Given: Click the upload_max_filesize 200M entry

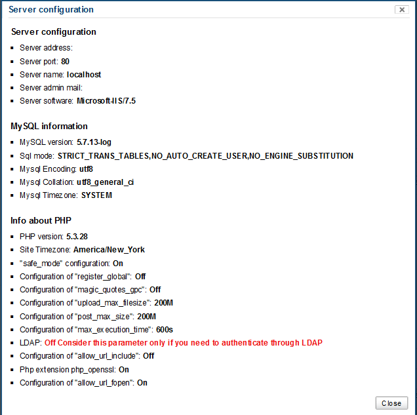Looking at the screenshot, I should 96,303.
